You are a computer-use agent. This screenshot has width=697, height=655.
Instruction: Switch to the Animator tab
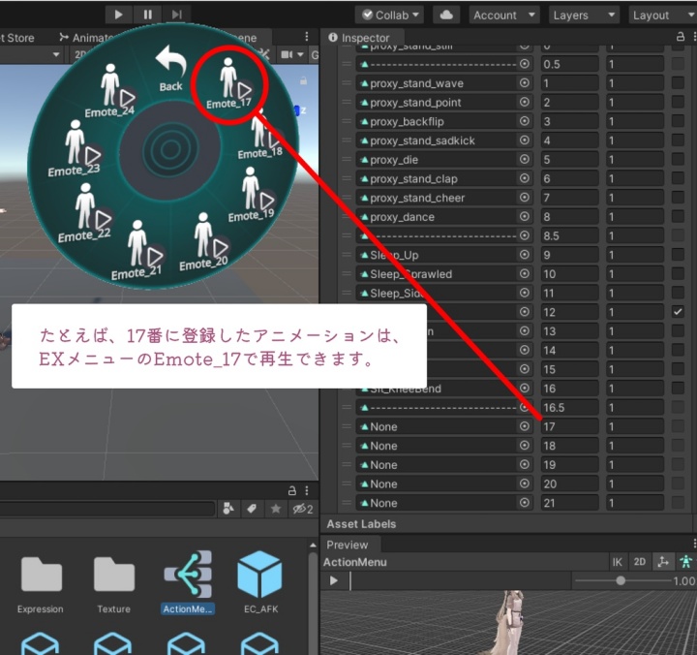coord(87,38)
